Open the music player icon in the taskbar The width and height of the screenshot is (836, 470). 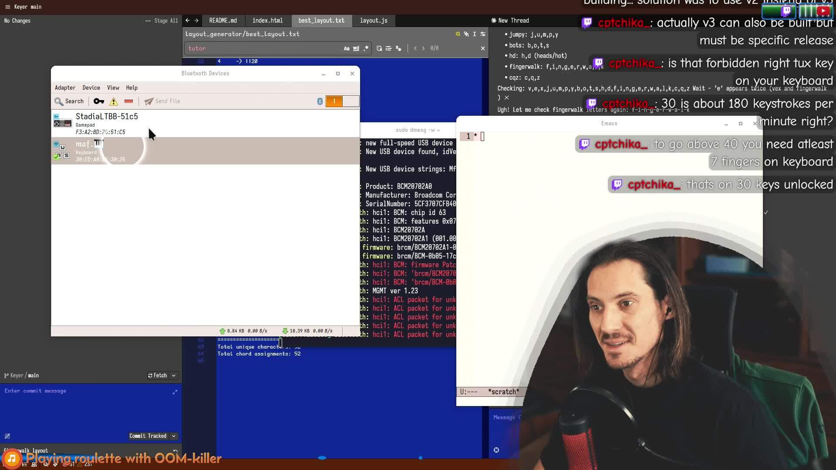click(11, 458)
